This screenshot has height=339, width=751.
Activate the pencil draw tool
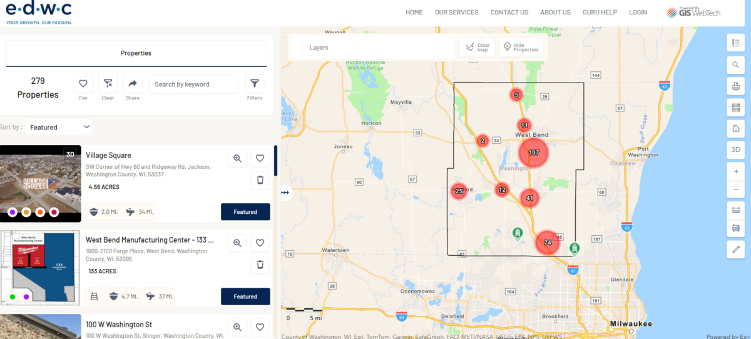pyautogui.click(x=735, y=250)
